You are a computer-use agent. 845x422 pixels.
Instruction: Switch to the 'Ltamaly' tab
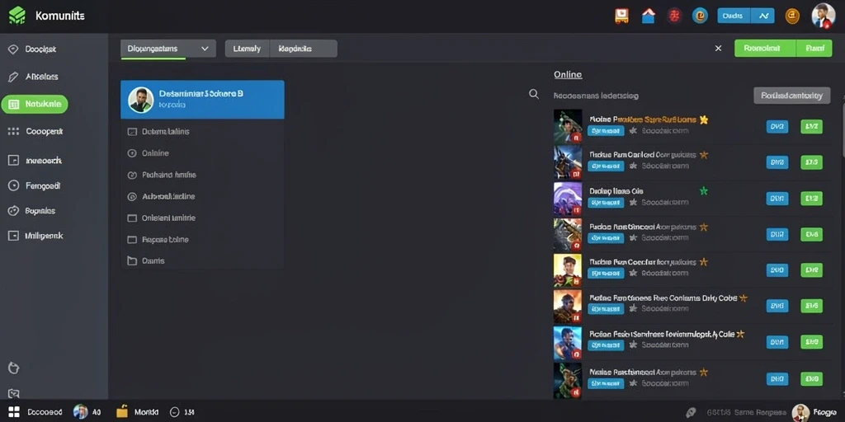pos(247,49)
